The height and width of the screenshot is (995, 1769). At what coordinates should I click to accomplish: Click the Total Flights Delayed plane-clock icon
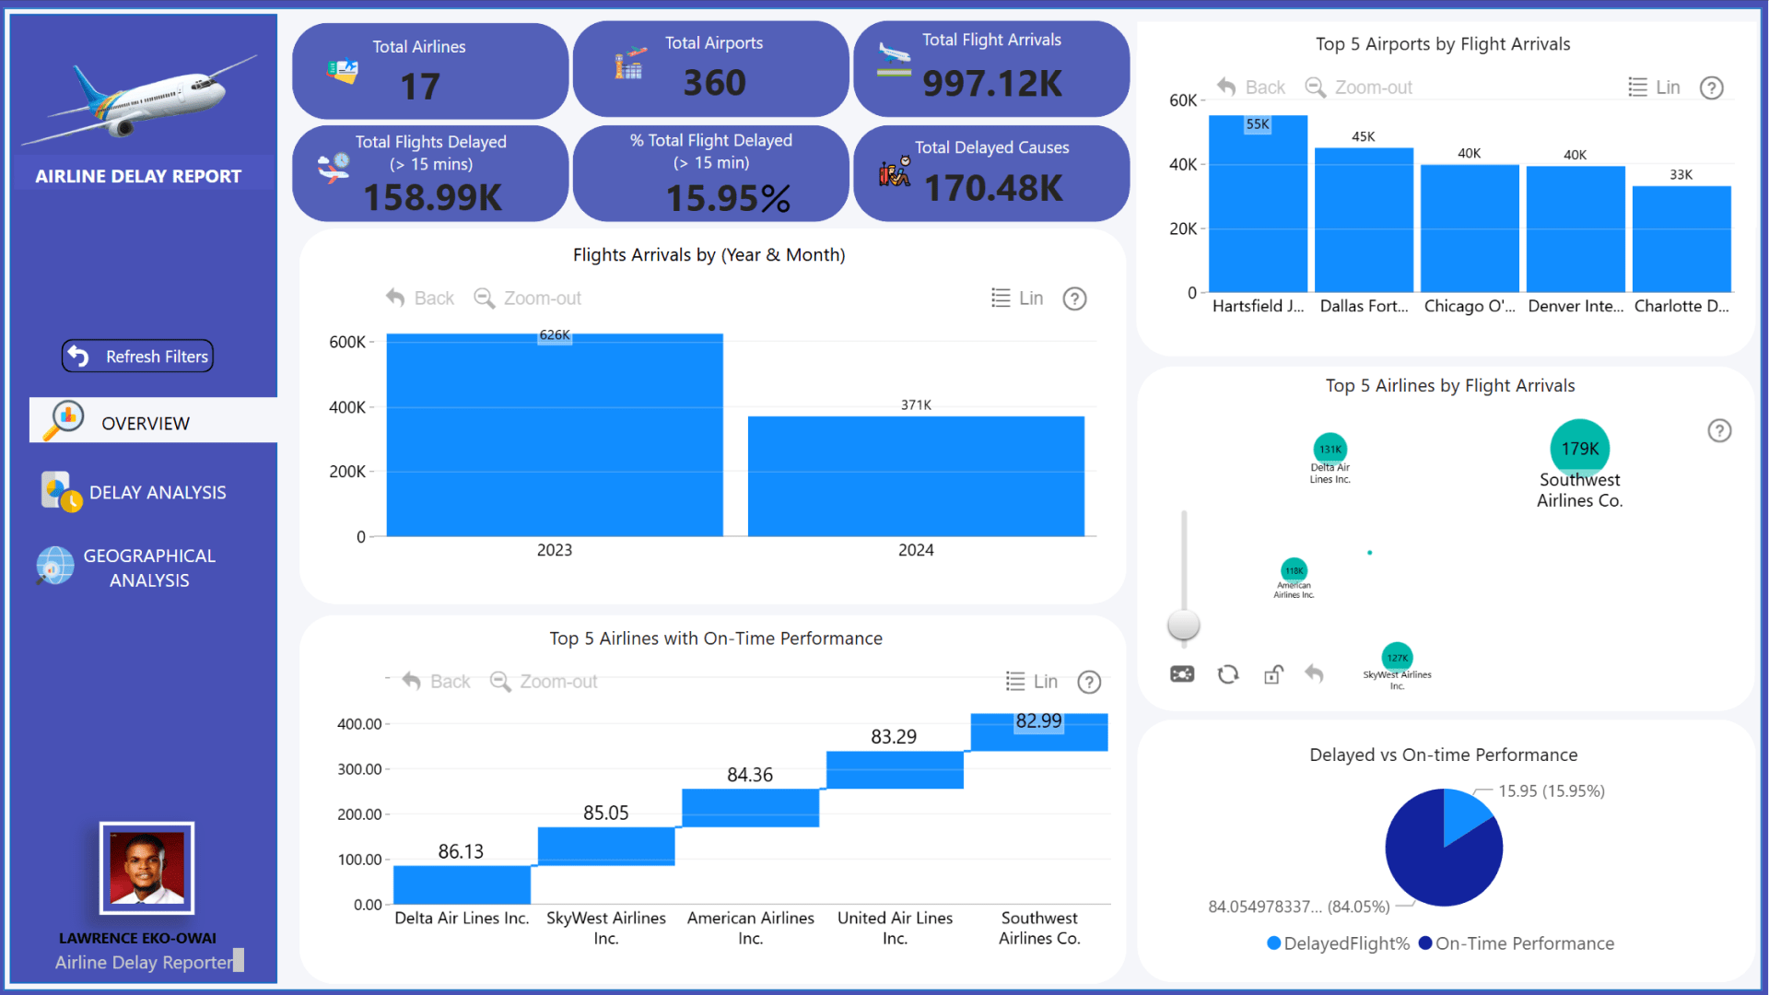click(x=334, y=168)
